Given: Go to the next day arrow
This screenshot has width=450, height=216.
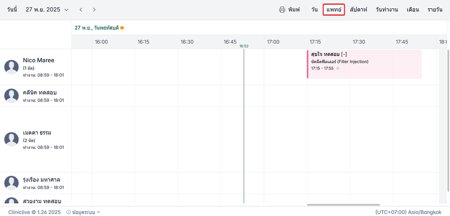Looking at the screenshot, I should [94, 10].
